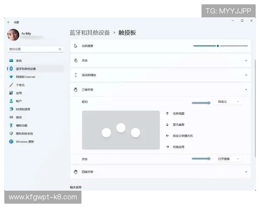Click the three-finger hand icon
The width and height of the screenshot is (260, 208).
[x=75, y=90]
